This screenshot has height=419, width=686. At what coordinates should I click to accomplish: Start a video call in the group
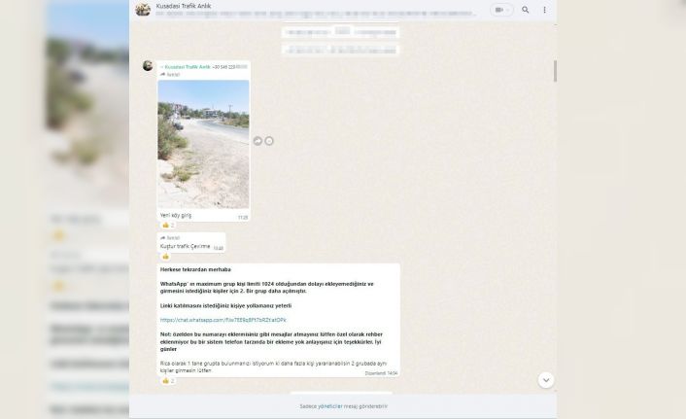tap(498, 10)
